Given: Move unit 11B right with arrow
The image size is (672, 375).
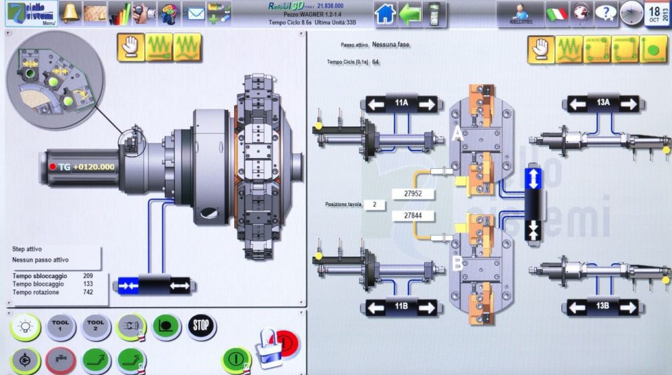Looking at the screenshot, I should tap(426, 307).
